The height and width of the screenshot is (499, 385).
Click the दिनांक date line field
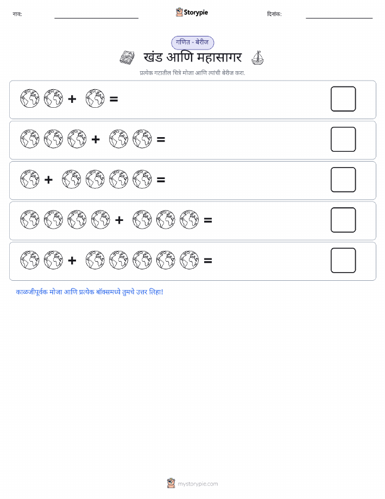coord(339,16)
